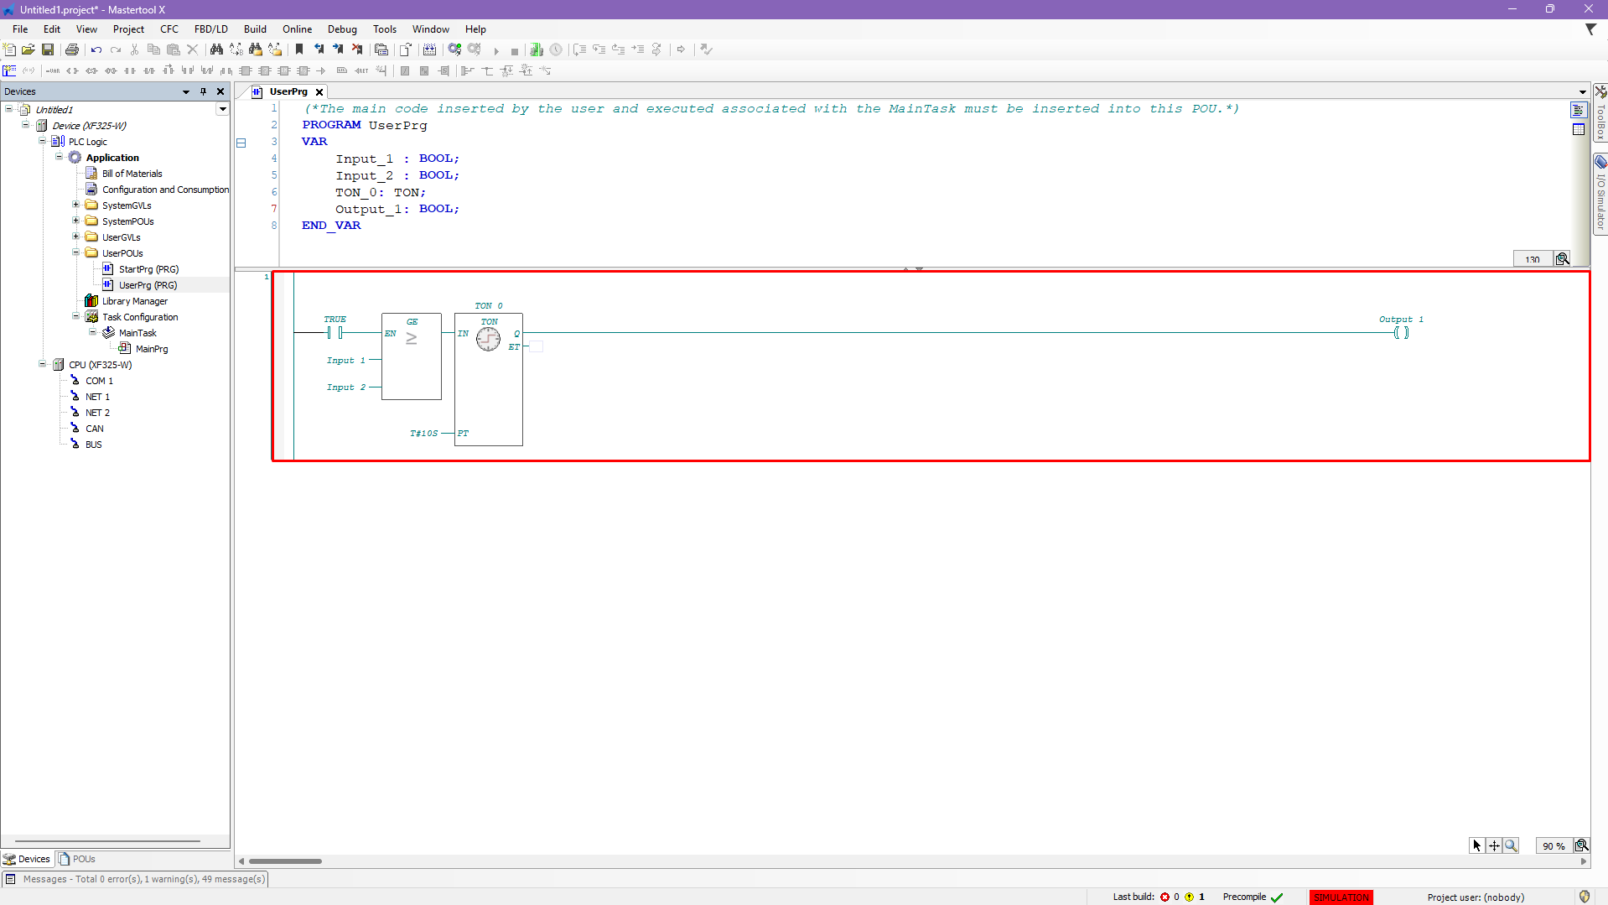Click the horizontal scrollbar thumb in editor
This screenshot has width=1608, height=905.
pyautogui.click(x=285, y=861)
